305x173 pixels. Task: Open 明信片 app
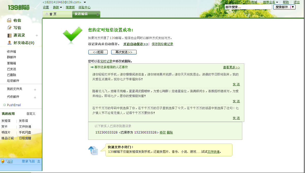6,132
